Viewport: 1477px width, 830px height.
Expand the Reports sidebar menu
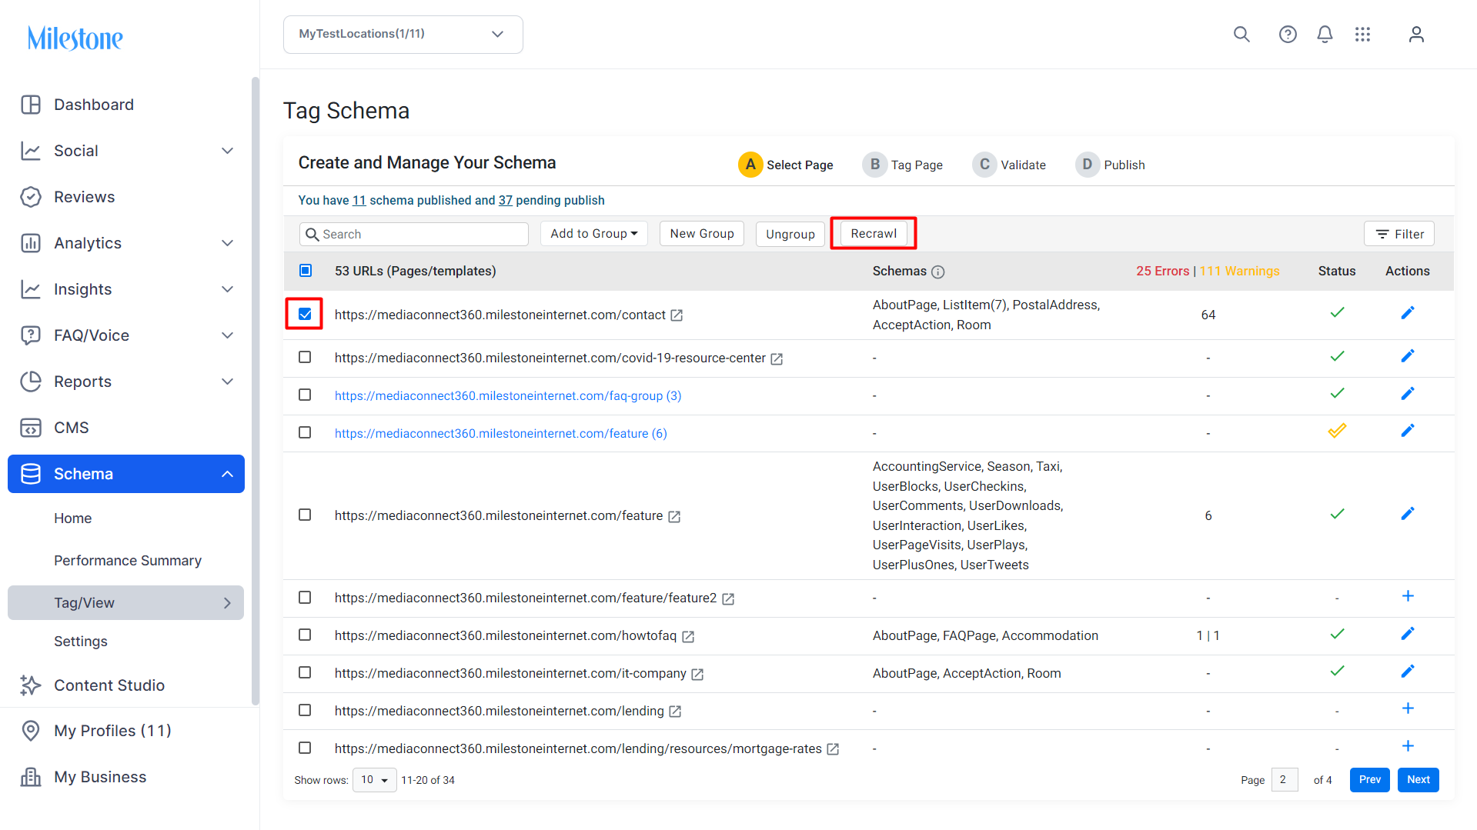click(227, 382)
